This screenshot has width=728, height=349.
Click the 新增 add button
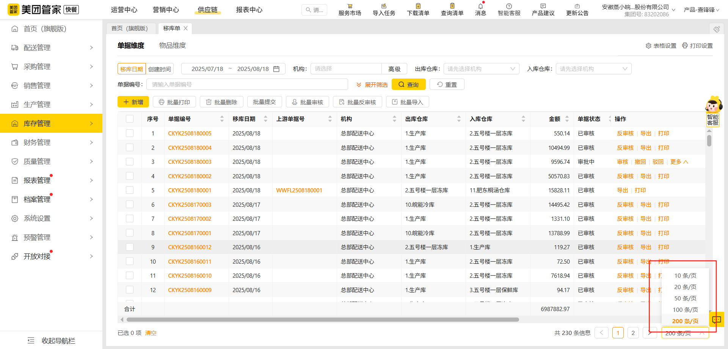tap(133, 102)
